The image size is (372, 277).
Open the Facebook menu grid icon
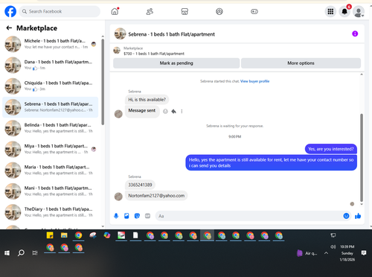click(330, 11)
